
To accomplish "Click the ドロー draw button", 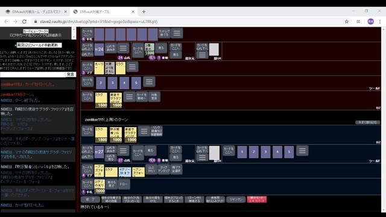I will click(x=124, y=184).
